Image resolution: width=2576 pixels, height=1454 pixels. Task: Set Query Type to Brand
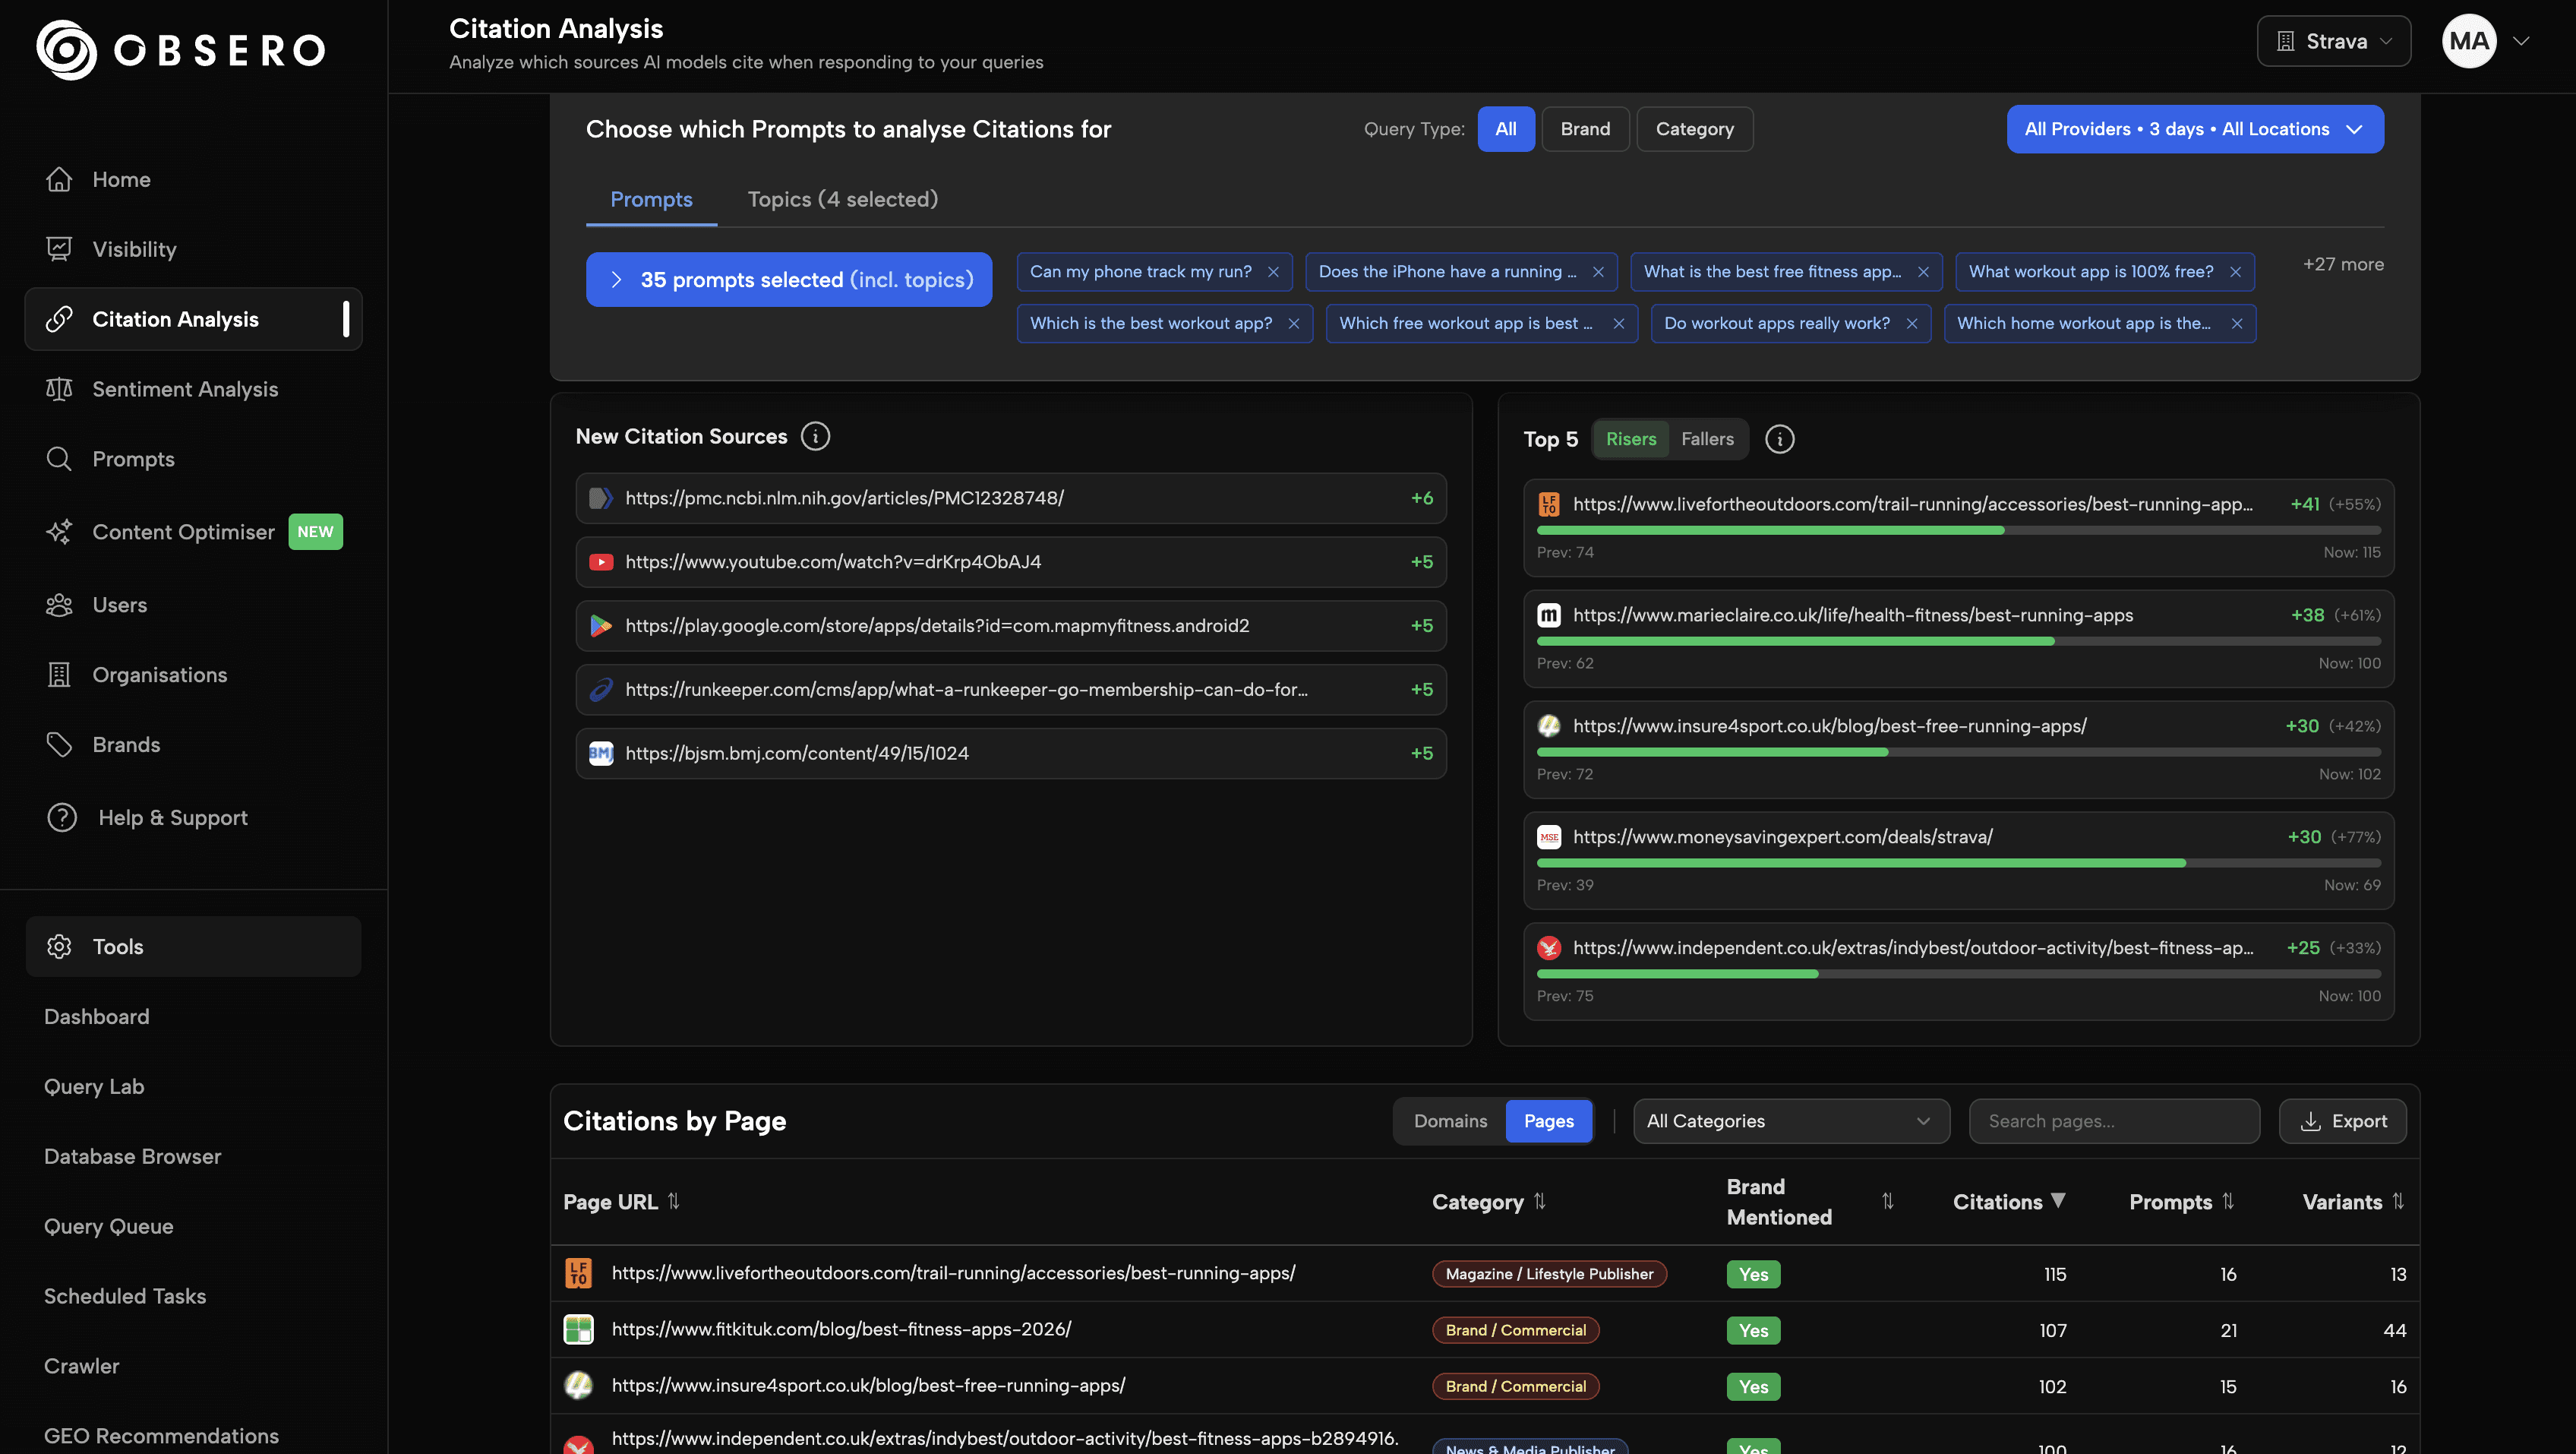pyautogui.click(x=1585, y=129)
